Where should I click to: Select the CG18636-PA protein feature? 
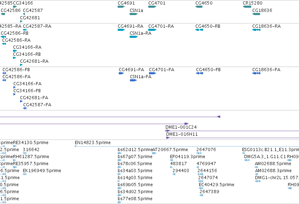click(x=256, y=73)
